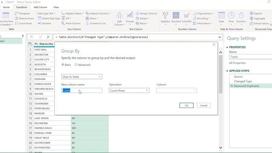Close the Group By dialog
This screenshot has height=153, width=272.
[x=214, y=45]
